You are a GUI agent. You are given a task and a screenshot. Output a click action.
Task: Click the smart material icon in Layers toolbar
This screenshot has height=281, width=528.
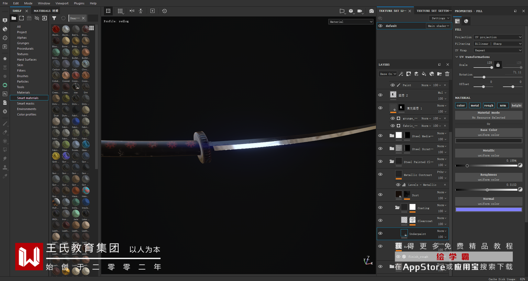coord(431,74)
